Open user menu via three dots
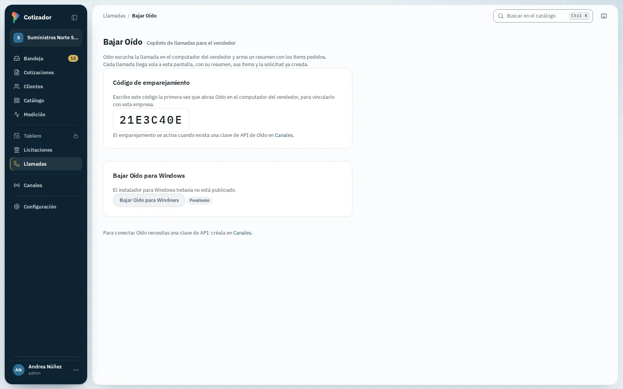The image size is (623, 389). pyautogui.click(x=76, y=370)
